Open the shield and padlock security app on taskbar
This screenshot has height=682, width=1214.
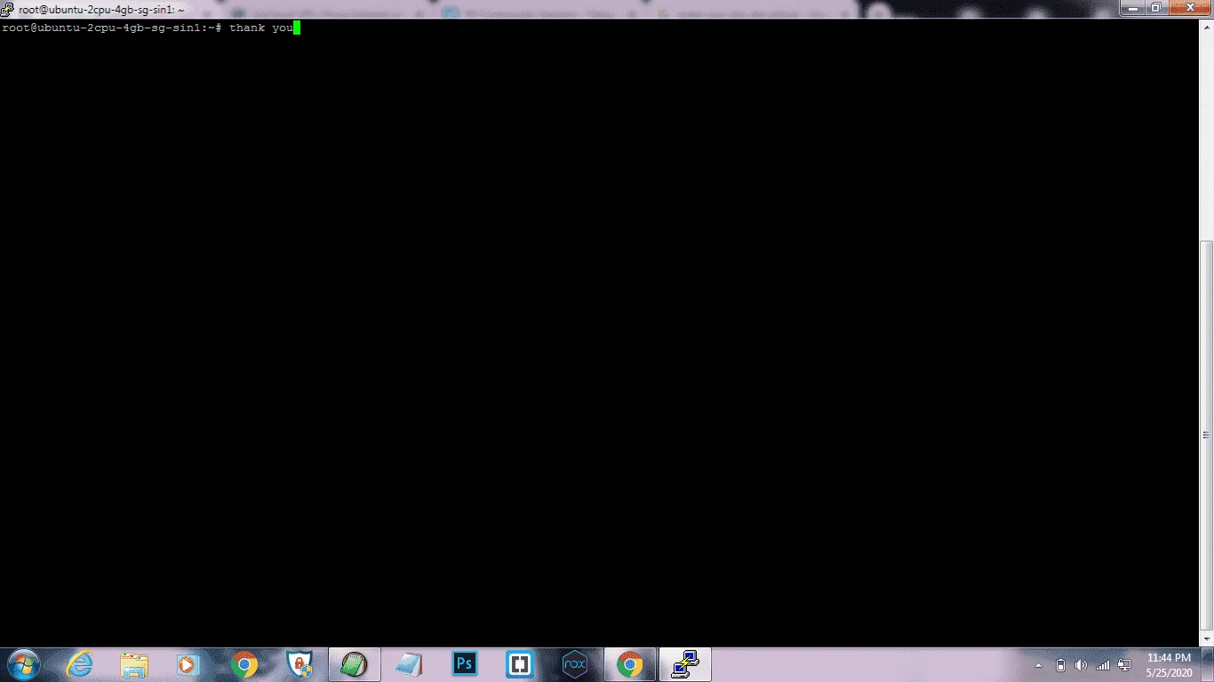click(x=300, y=664)
